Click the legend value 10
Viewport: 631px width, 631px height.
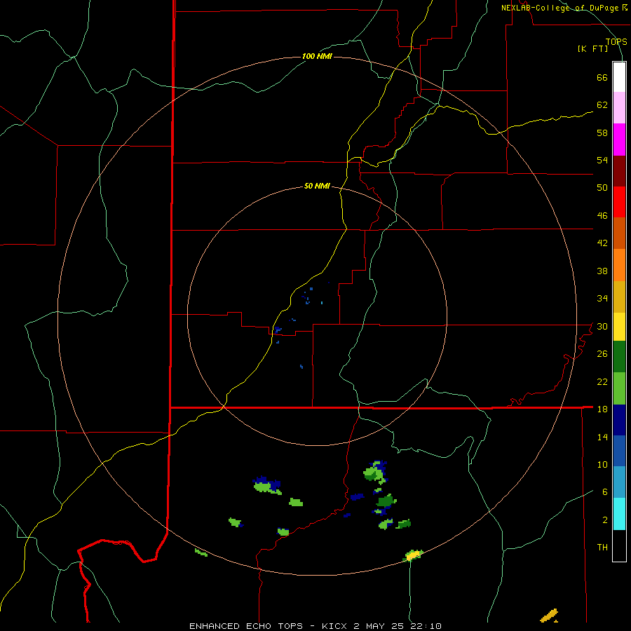(602, 464)
